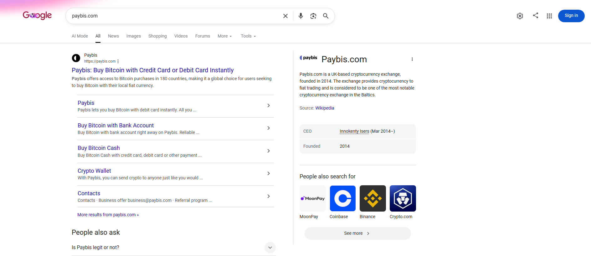Click the Founded 2014 value
The width and height of the screenshot is (591, 256).
pos(345,146)
